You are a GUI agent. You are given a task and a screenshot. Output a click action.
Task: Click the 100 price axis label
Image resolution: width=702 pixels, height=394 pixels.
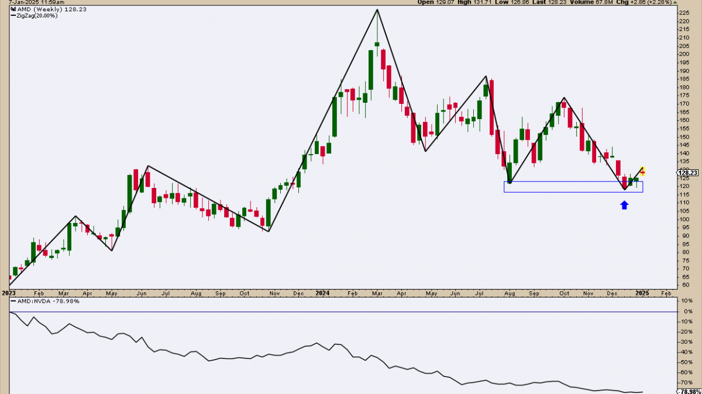click(x=684, y=219)
